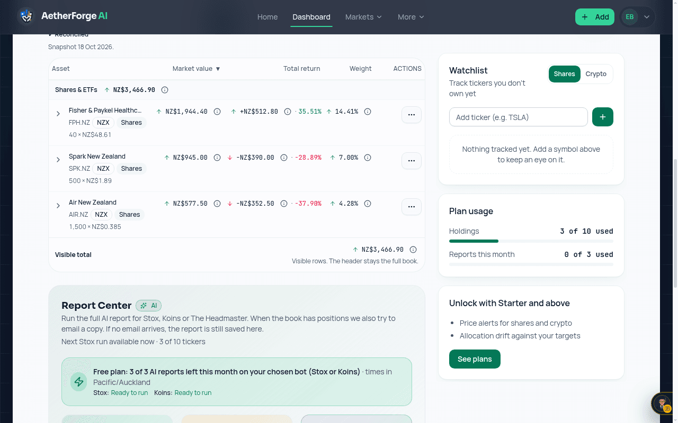Screen dimensions: 678x423
Task: Select the Dashboard nav item
Action: (x=311, y=17)
